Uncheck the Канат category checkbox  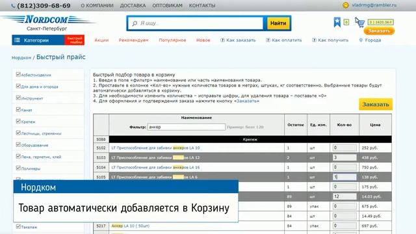(x=18, y=109)
